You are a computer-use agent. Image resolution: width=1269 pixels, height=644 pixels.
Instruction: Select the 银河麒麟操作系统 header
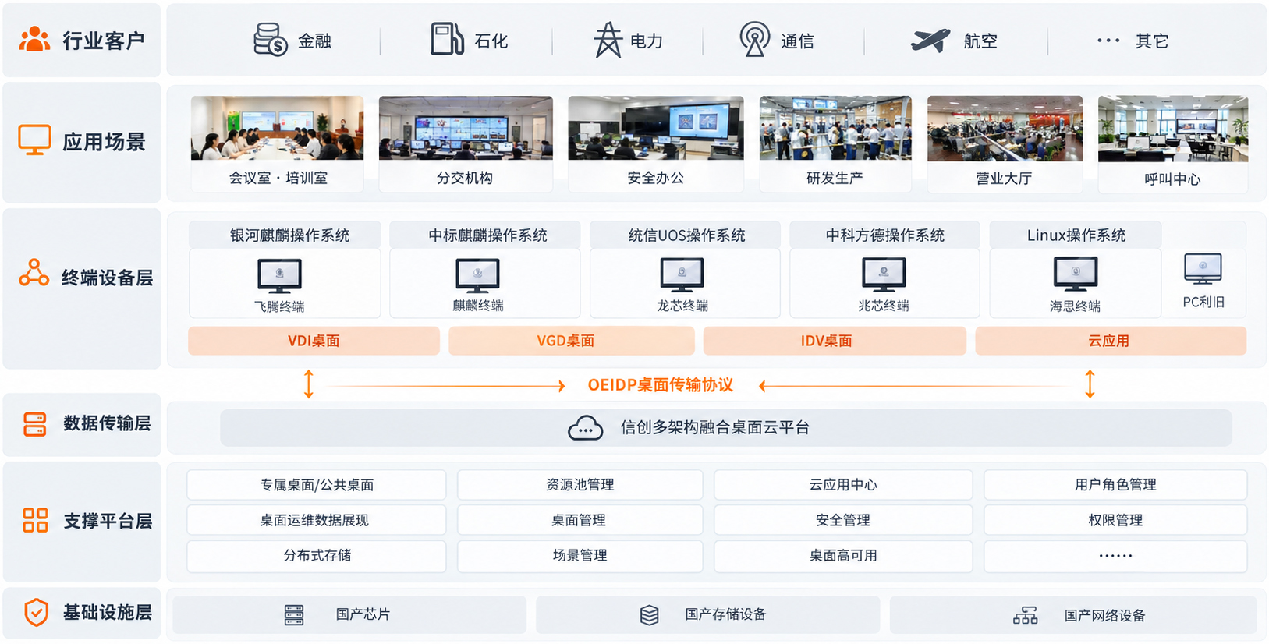(285, 235)
